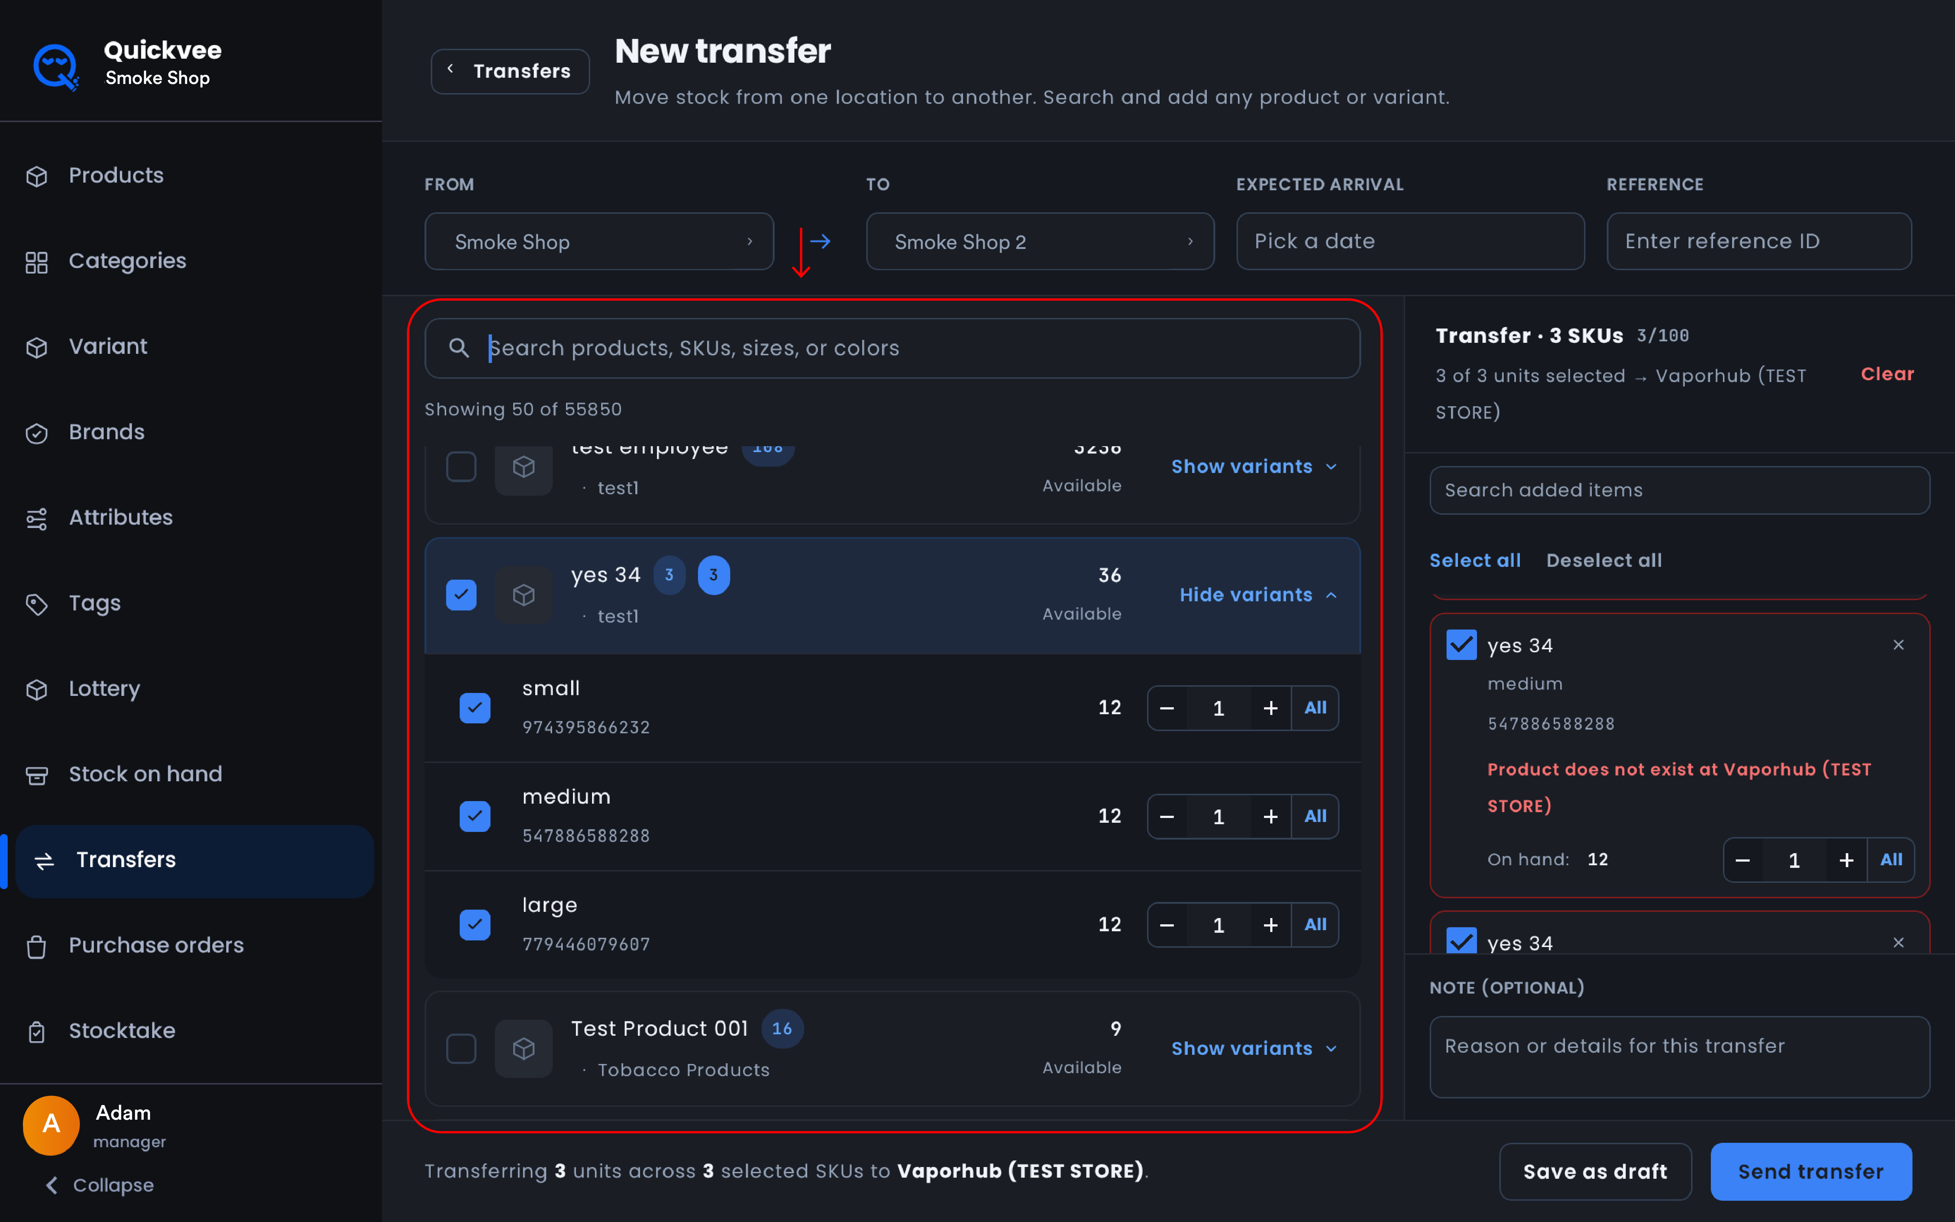1955x1222 pixels.
Task: Click the yes 34 product box icon
Action: (523, 595)
